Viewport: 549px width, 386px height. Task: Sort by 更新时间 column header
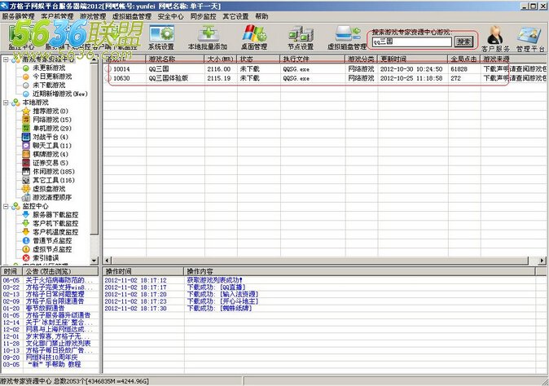pos(413,59)
